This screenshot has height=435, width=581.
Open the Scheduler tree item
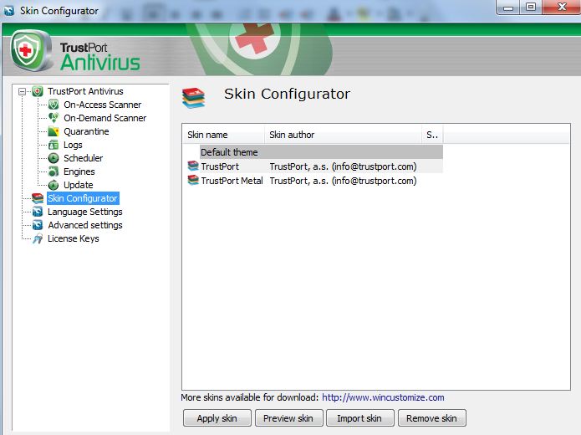(84, 158)
